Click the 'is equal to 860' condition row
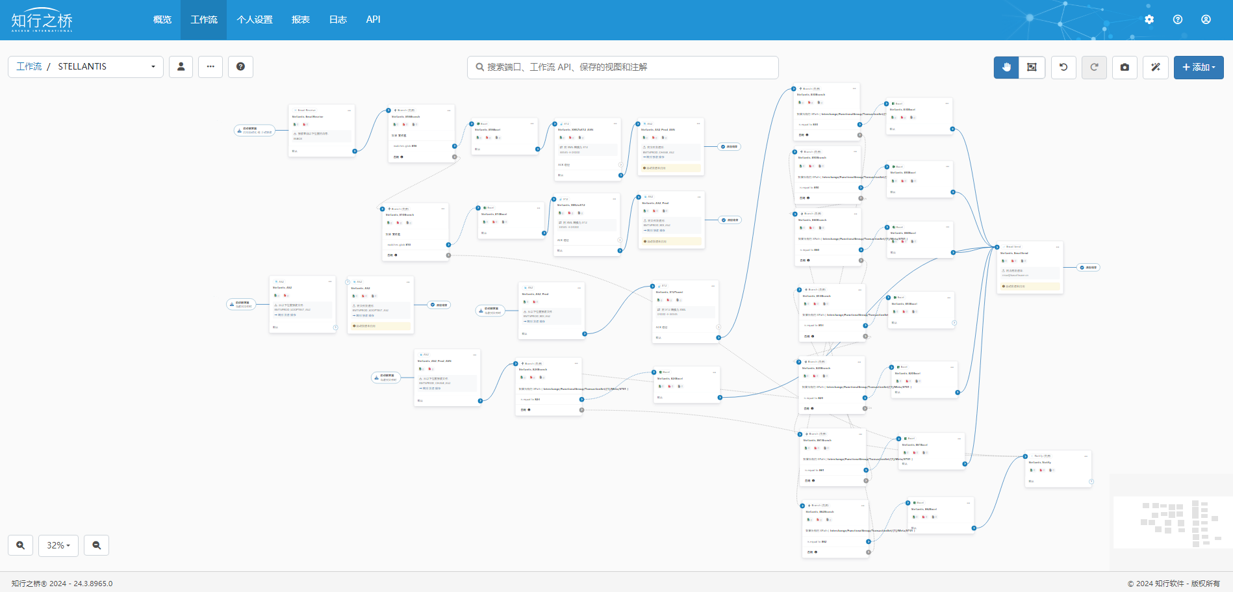1233x592 pixels. pyautogui.click(x=829, y=250)
